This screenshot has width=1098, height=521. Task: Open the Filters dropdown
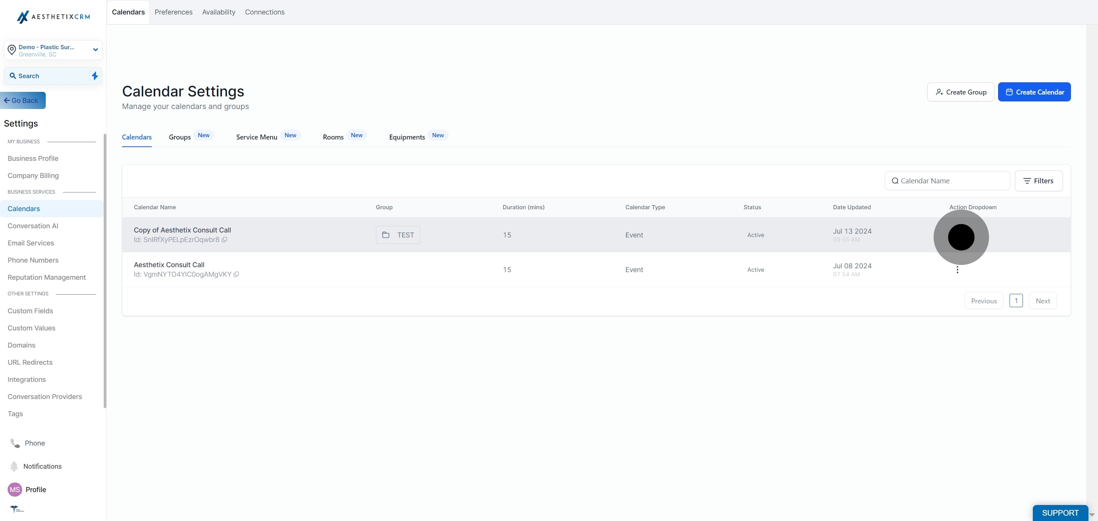pos(1038,181)
